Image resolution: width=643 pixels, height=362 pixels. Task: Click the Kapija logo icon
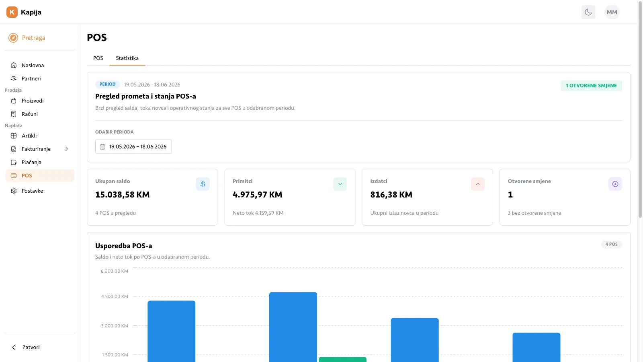coord(12,12)
